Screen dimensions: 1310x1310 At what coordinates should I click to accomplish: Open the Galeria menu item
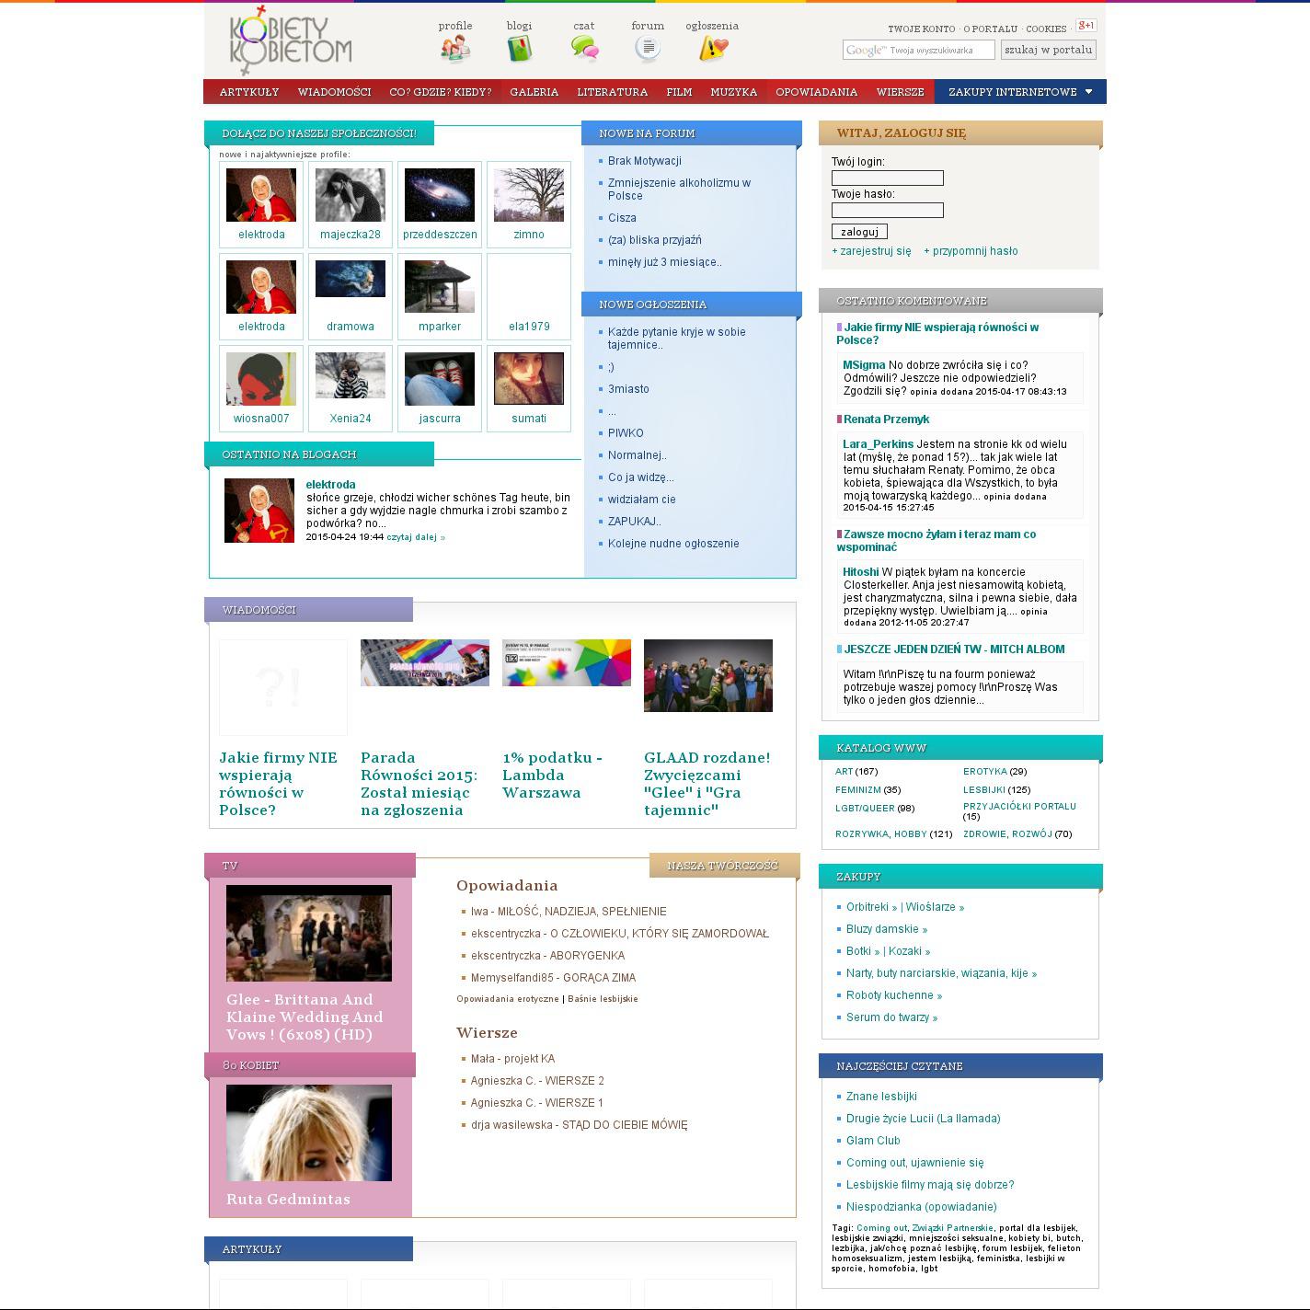(534, 92)
